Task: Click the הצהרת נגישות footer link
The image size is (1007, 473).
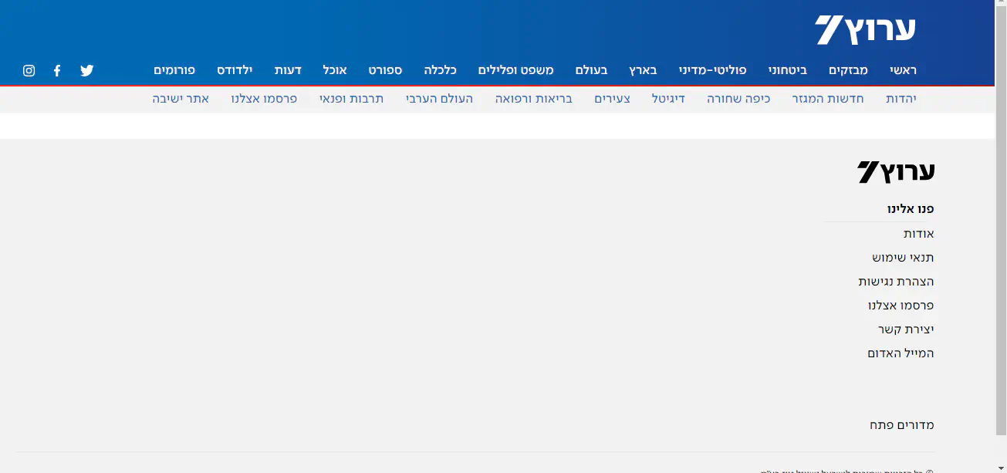Action: point(896,282)
